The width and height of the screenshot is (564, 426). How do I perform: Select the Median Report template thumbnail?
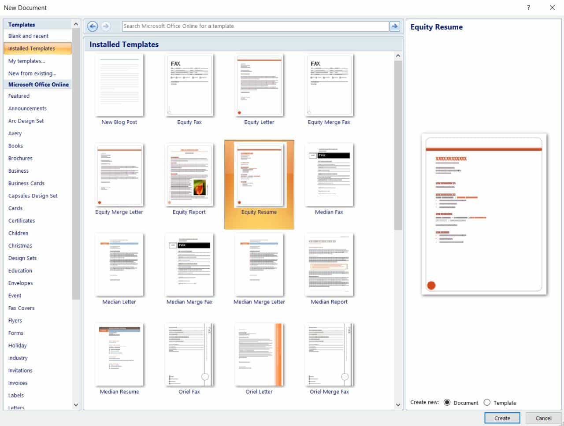click(329, 265)
